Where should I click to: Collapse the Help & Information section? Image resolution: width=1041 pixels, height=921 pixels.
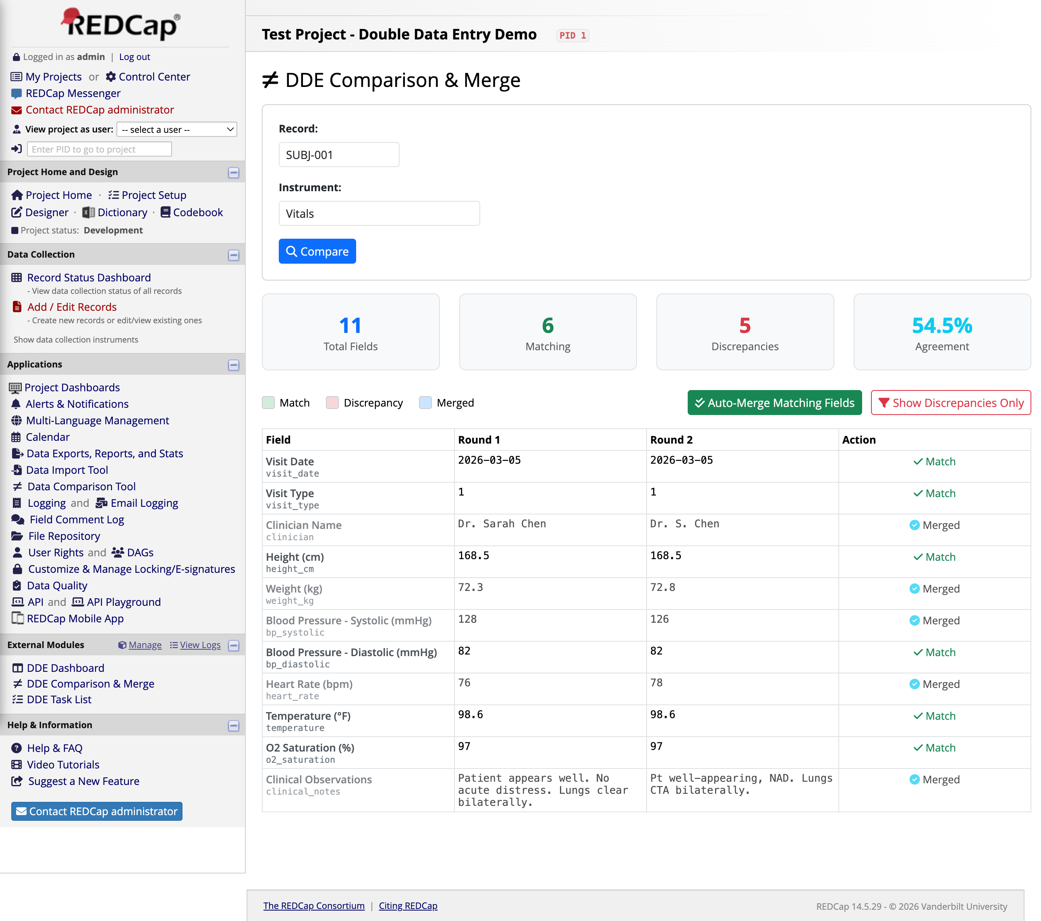233,726
